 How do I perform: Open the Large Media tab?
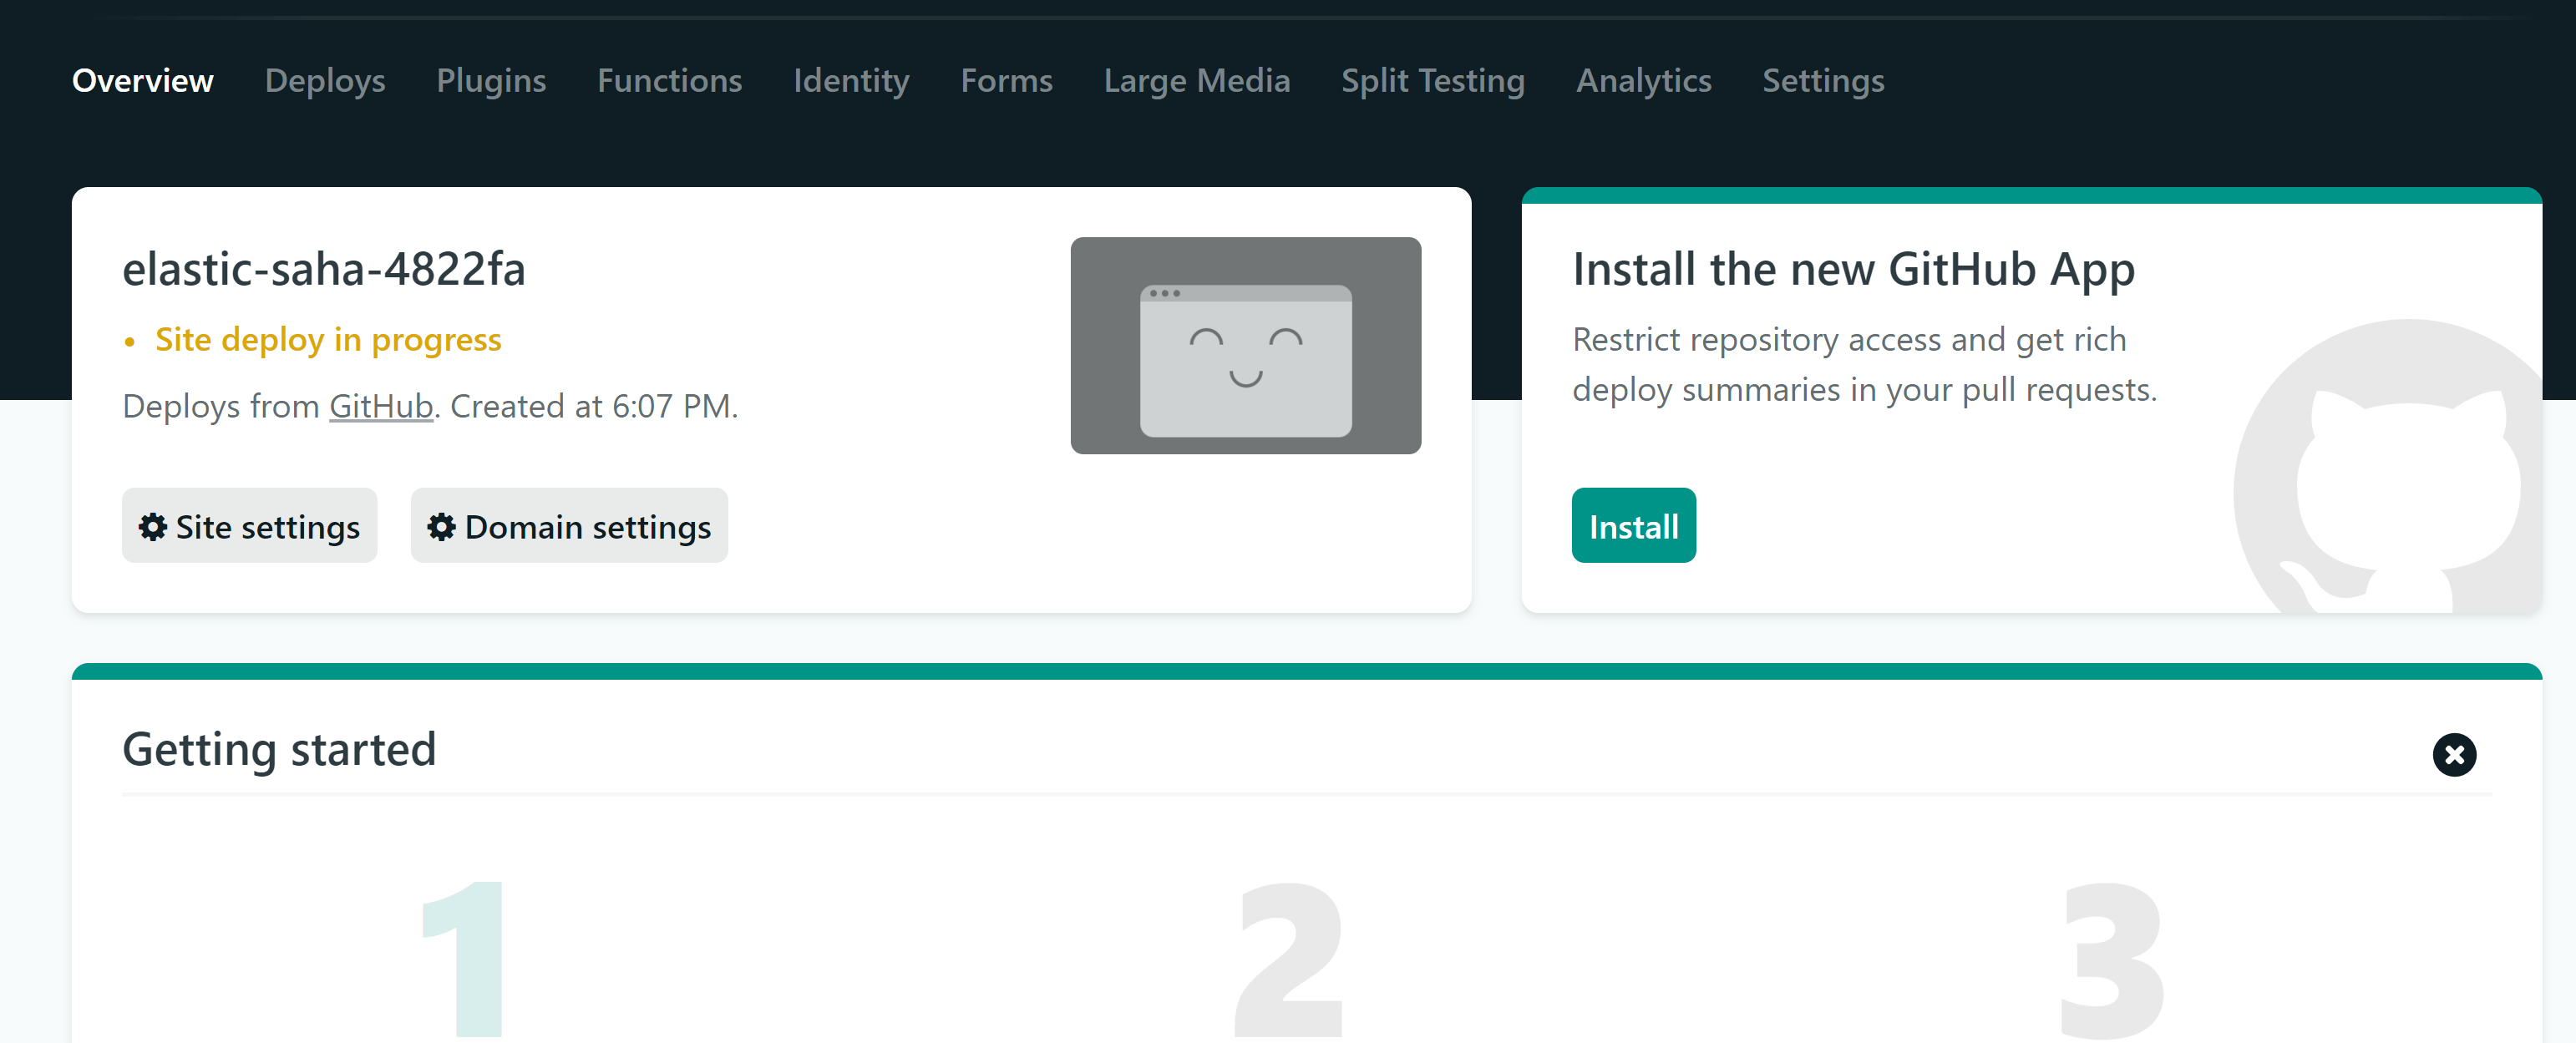1196,82
